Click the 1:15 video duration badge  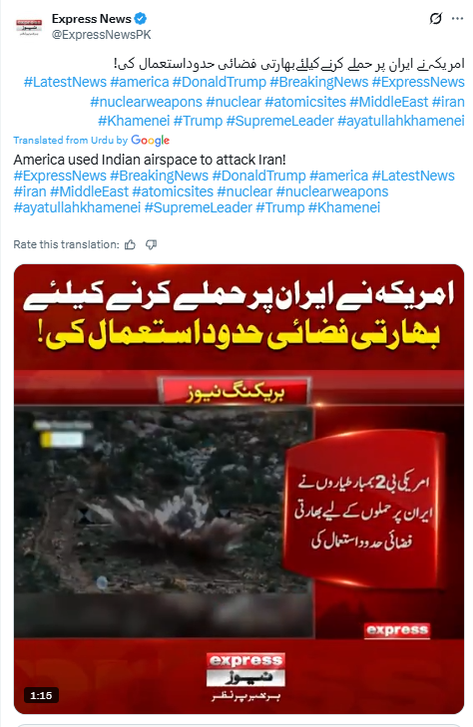41,695
